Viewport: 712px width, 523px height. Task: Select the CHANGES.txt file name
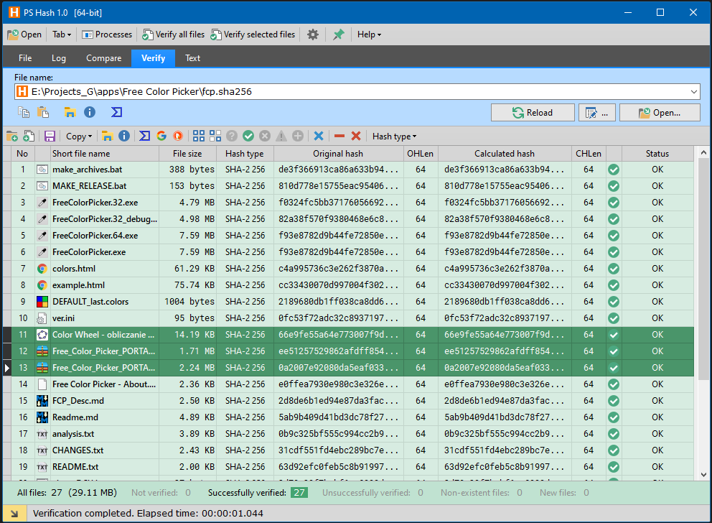click(x=78, y=450)
